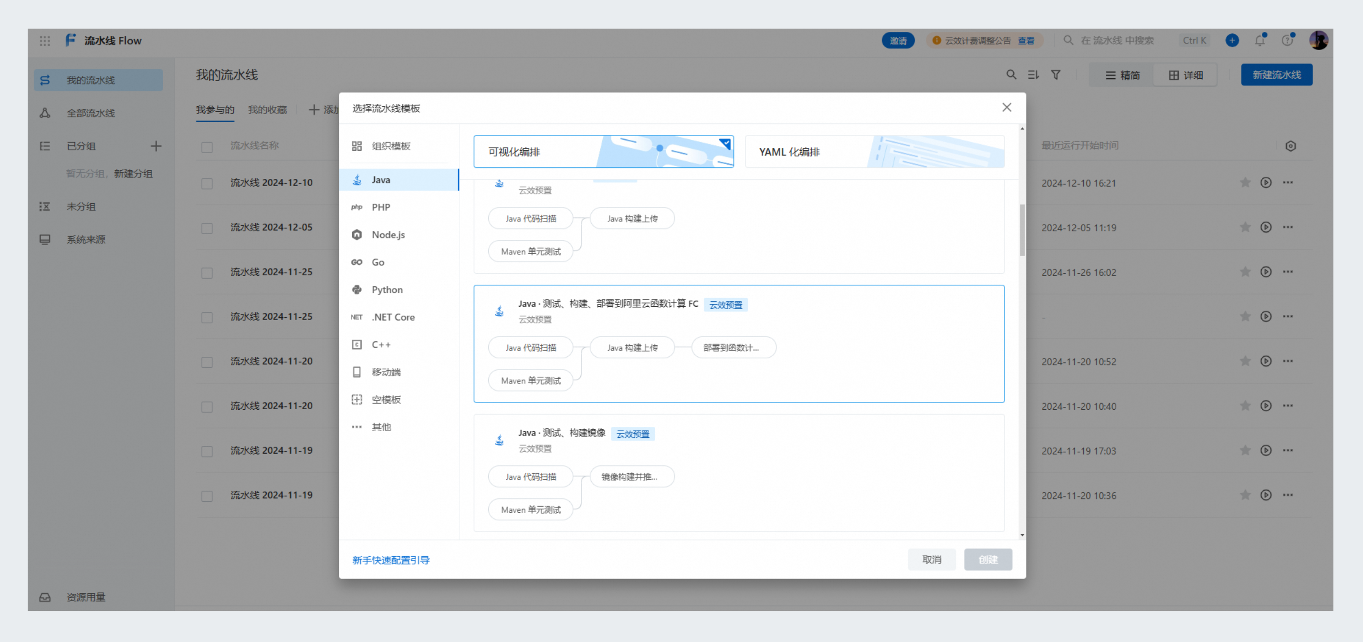Switch to 我参与的 tab
Screen dimensions: 1363x642
[215, 110]
